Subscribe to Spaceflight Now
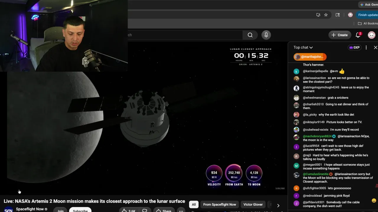Image resolution: width=378 pixels, height=212 pixels. [80, 210]
